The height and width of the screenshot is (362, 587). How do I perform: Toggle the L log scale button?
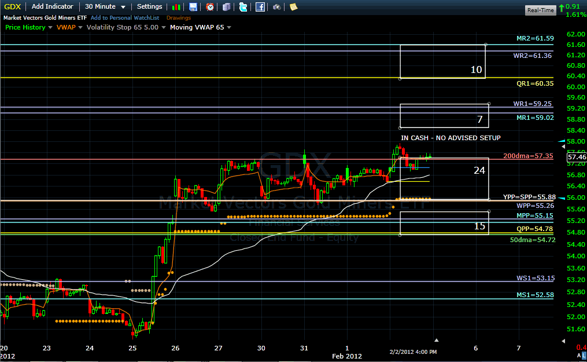pos(584,355)
